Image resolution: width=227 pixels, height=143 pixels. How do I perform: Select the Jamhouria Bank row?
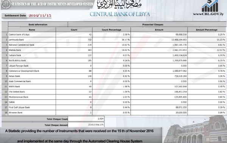(x=113, y=40)
